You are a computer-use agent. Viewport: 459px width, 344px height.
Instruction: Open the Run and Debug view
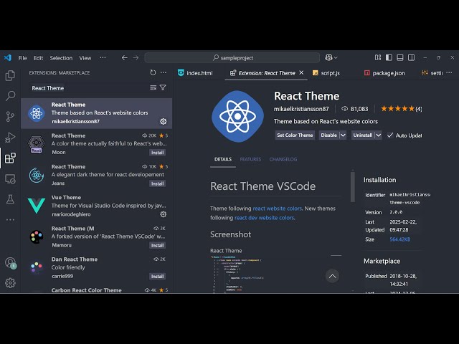[x=10, y=137]
